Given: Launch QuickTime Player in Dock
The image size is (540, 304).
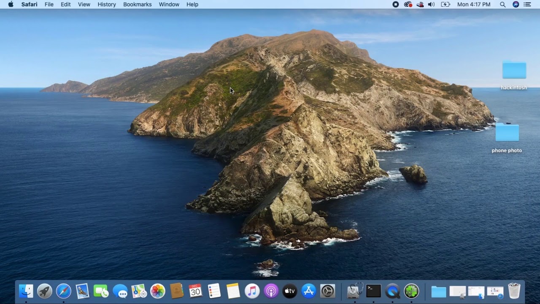Looking at the screenshot, I should [393, 291].
